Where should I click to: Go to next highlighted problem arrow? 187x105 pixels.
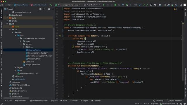tap(182, 9)
